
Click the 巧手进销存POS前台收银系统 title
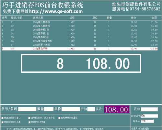coord(43,5)
